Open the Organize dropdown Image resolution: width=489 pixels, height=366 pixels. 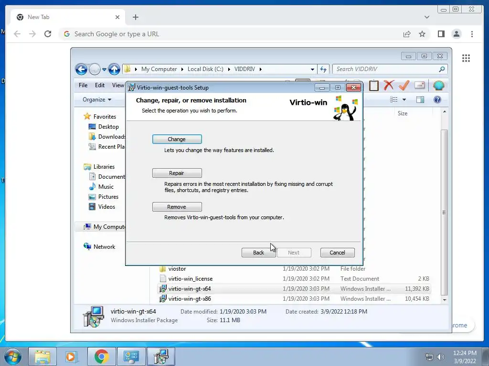(96, 100)
